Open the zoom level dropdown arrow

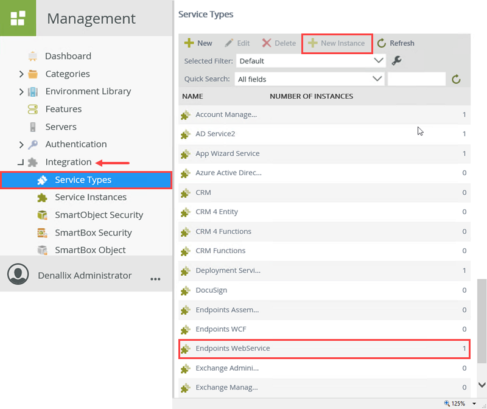pos(474,404)
